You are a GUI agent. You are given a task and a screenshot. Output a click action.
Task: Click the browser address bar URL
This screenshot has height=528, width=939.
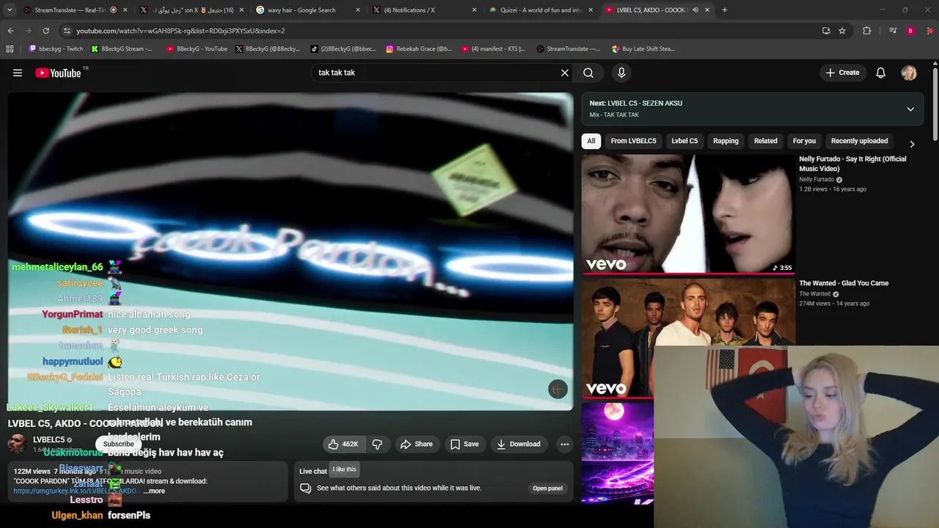click(180, 31)
